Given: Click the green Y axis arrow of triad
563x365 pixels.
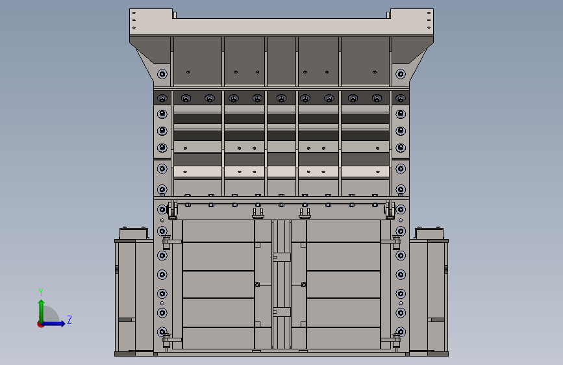Looking at the screenshot, I should tap(42, 311).
